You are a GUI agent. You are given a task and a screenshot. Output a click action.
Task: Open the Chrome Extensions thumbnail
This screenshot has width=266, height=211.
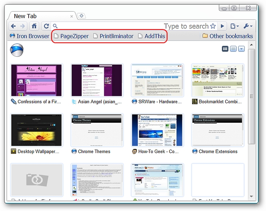[218, 130]
